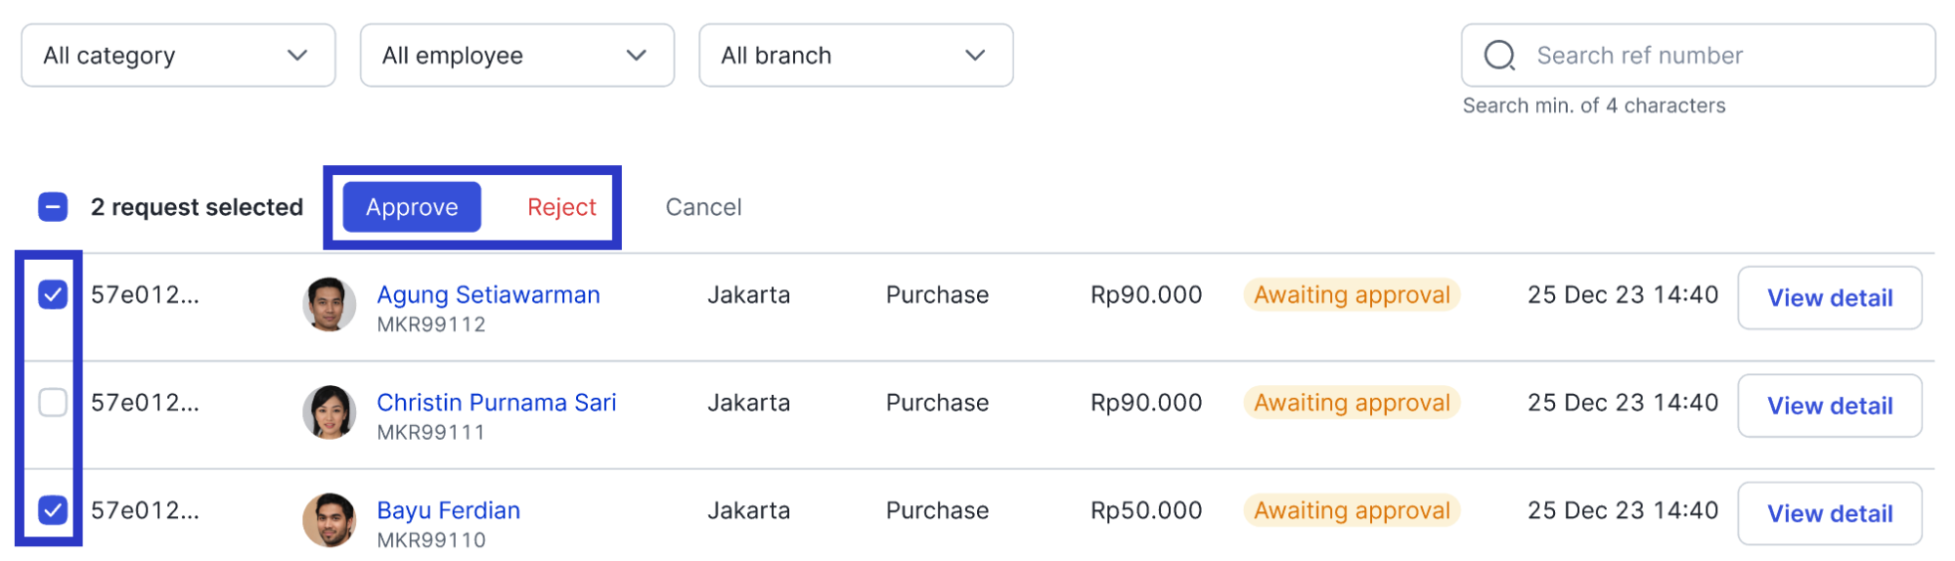Uncheck Bayu Ferdian's request checkbox
This screenshot has width=1955, height=561.
(x=53, y=509)
